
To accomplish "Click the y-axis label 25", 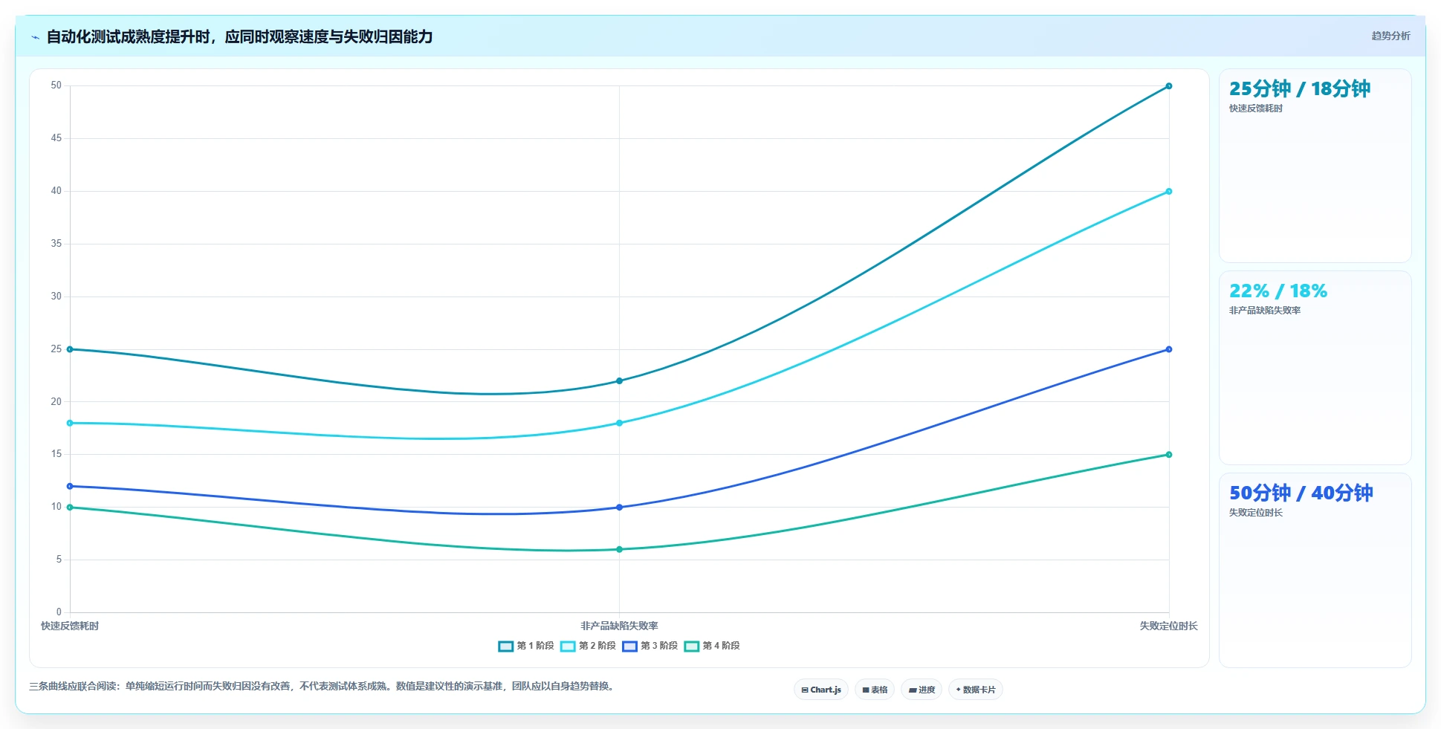I will click(56, 349).
